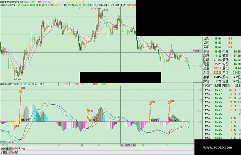
Task: Click the 1.50 indicator axis label
Action: [x=200, y=89]
